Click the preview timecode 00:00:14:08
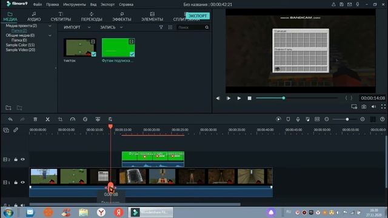This screenshot has width=388, height=218. pos(373,98)
